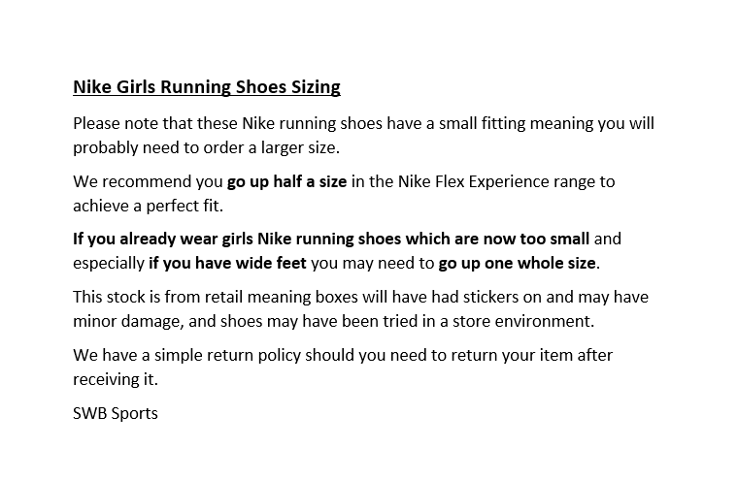738x480 pixels.
Task: Click the bold text 'if you have wide feet'
Action: coord(228,263)
